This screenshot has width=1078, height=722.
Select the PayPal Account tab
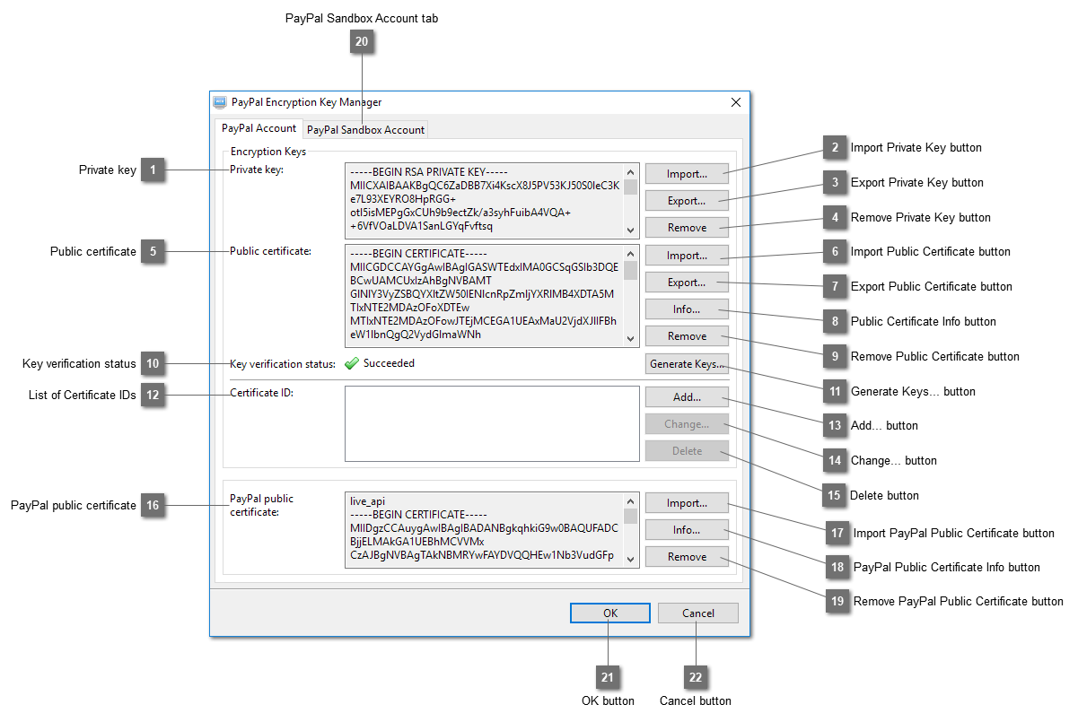click(259, 128)
